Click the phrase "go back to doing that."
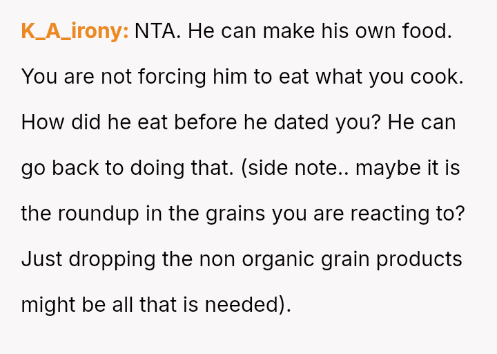 coord(128,168)
